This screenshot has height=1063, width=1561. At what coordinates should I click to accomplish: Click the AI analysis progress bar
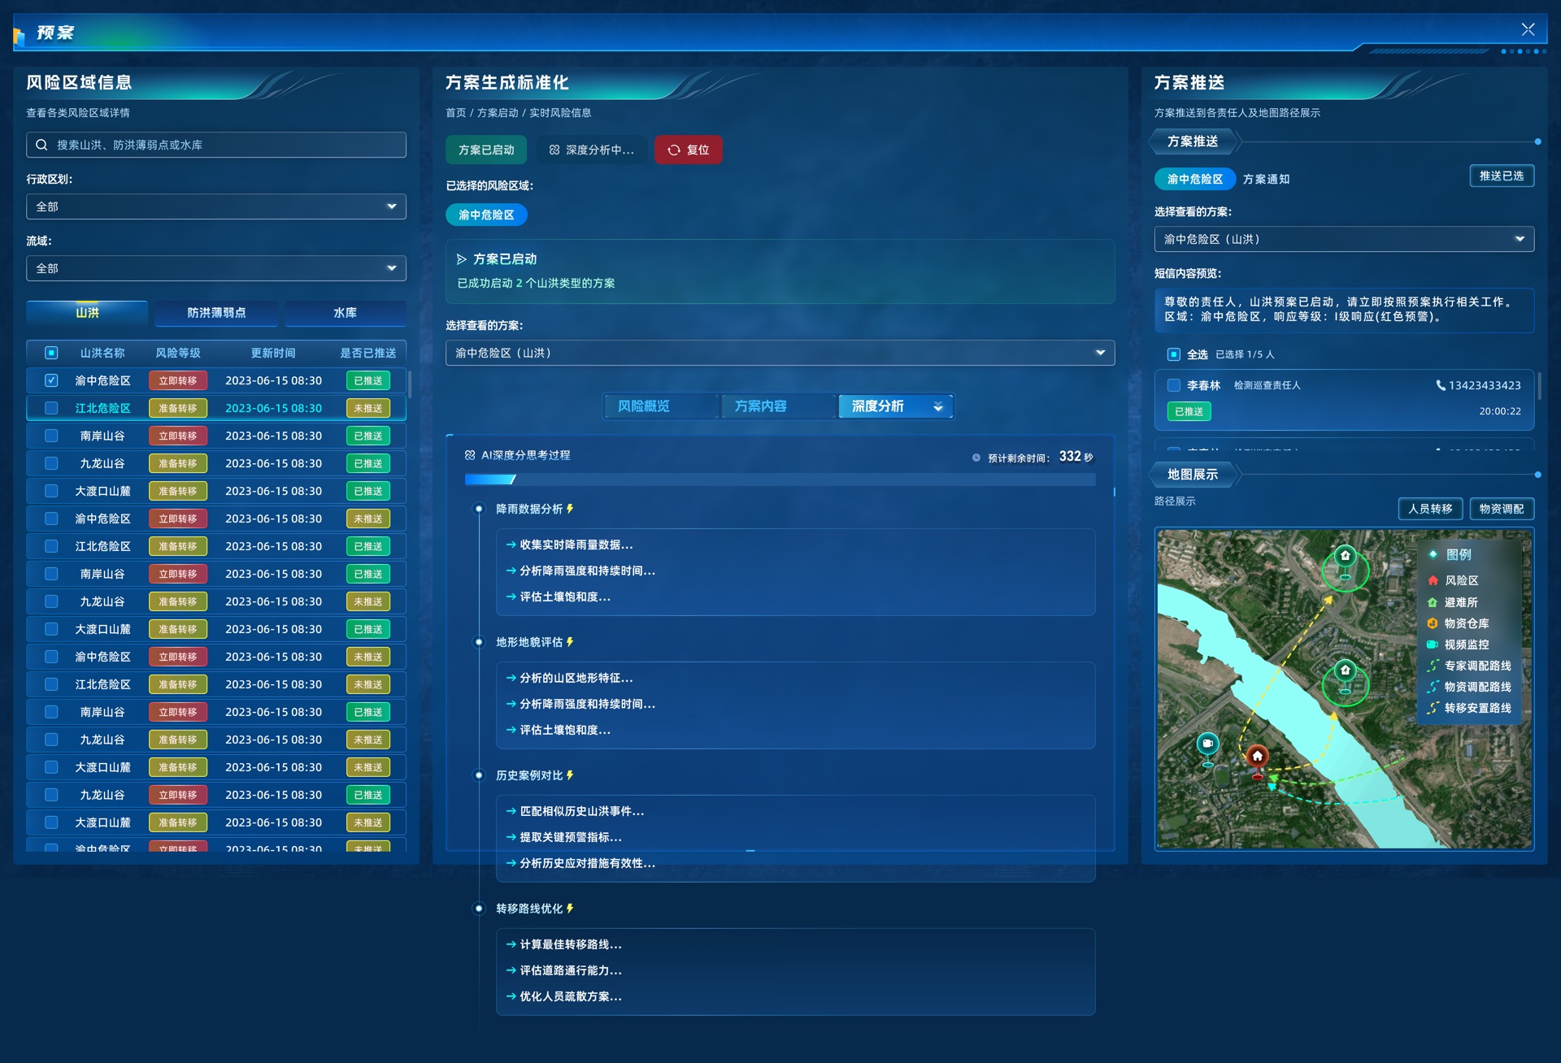780,479
